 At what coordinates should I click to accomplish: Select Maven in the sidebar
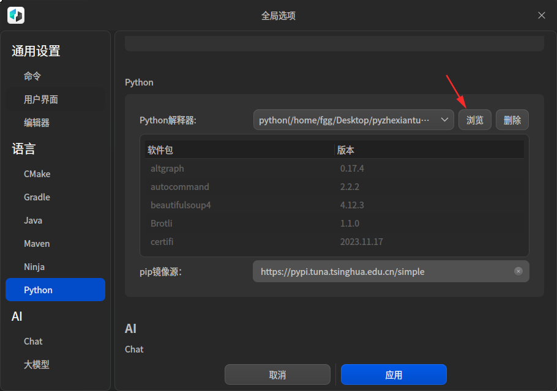pyautogui.click(x=56, y=244)
